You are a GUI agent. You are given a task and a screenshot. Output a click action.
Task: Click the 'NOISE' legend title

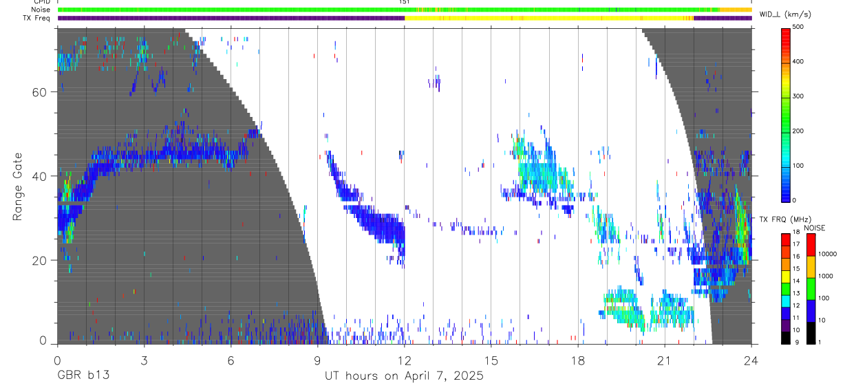pyautogui.click(x=814, y=228)
